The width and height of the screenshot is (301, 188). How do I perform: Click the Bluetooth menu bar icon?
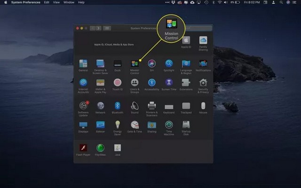click(213, 2)
